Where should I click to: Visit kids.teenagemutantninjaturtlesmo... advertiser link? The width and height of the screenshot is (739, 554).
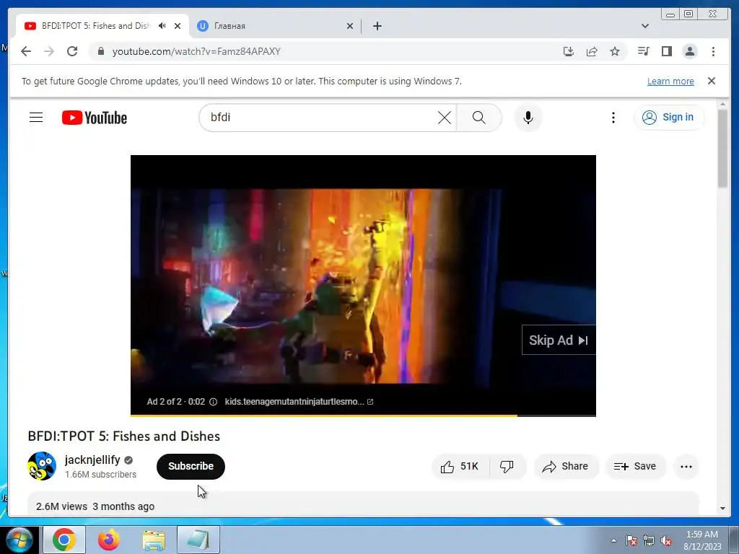[x=299, y=402]
